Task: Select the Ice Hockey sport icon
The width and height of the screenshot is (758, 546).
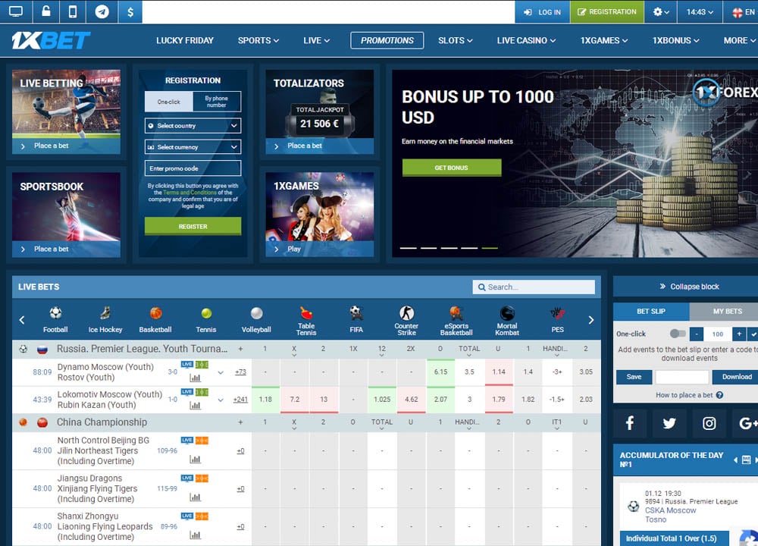Action: (105, 319)
